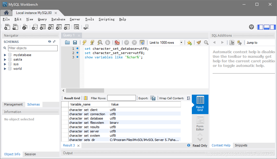277x159 pixels.
Task: Open the Query menu
Action: tap(42, 19)
